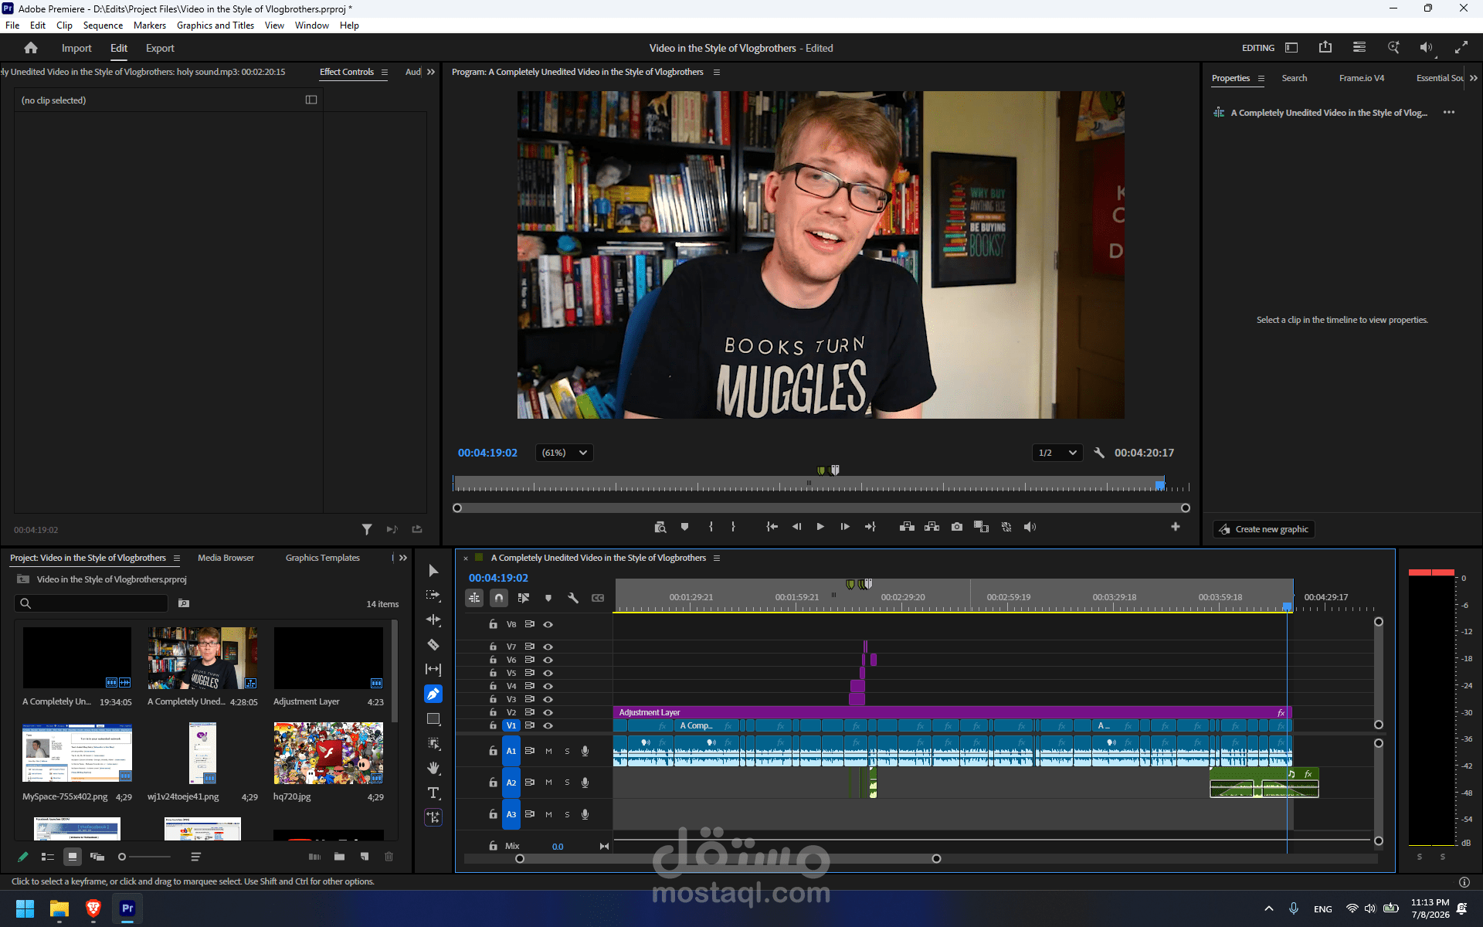Select the Razor tool

pos(433,644)
